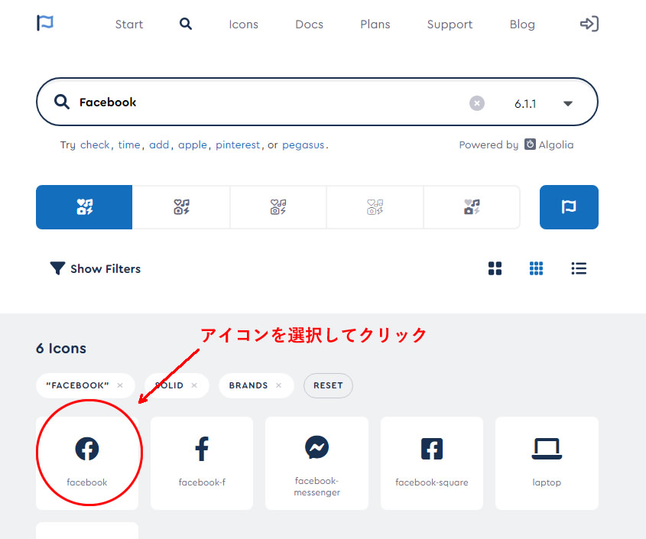
Task: Remove the SOLID filter chip
Action: 194,385
